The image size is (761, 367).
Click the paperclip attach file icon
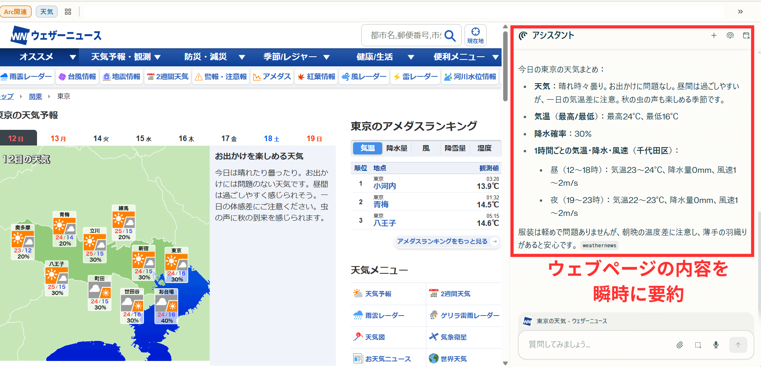(x=679, y=345)
